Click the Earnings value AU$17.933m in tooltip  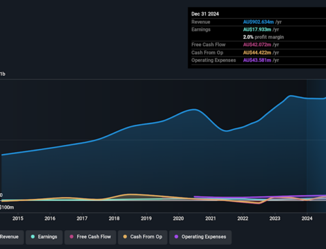257,29
